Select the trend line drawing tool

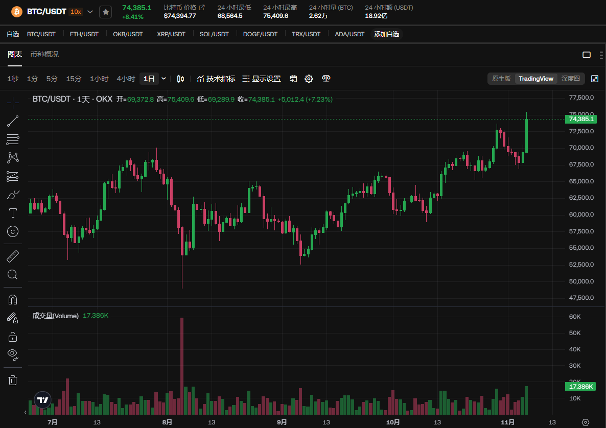[x=13, y=121]
